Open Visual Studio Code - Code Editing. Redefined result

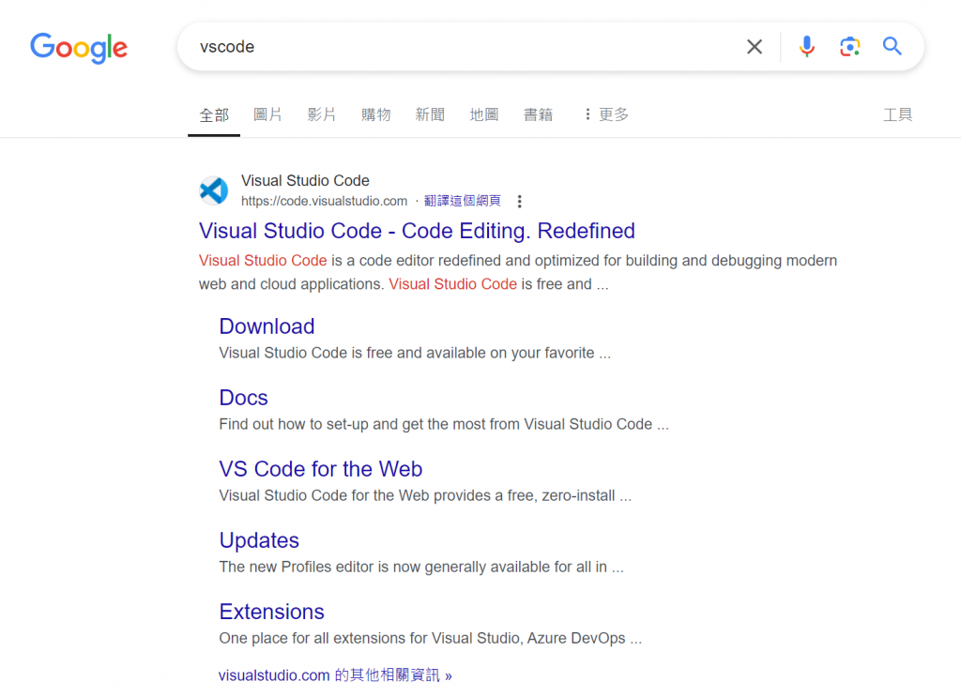[x=417, y=231]
